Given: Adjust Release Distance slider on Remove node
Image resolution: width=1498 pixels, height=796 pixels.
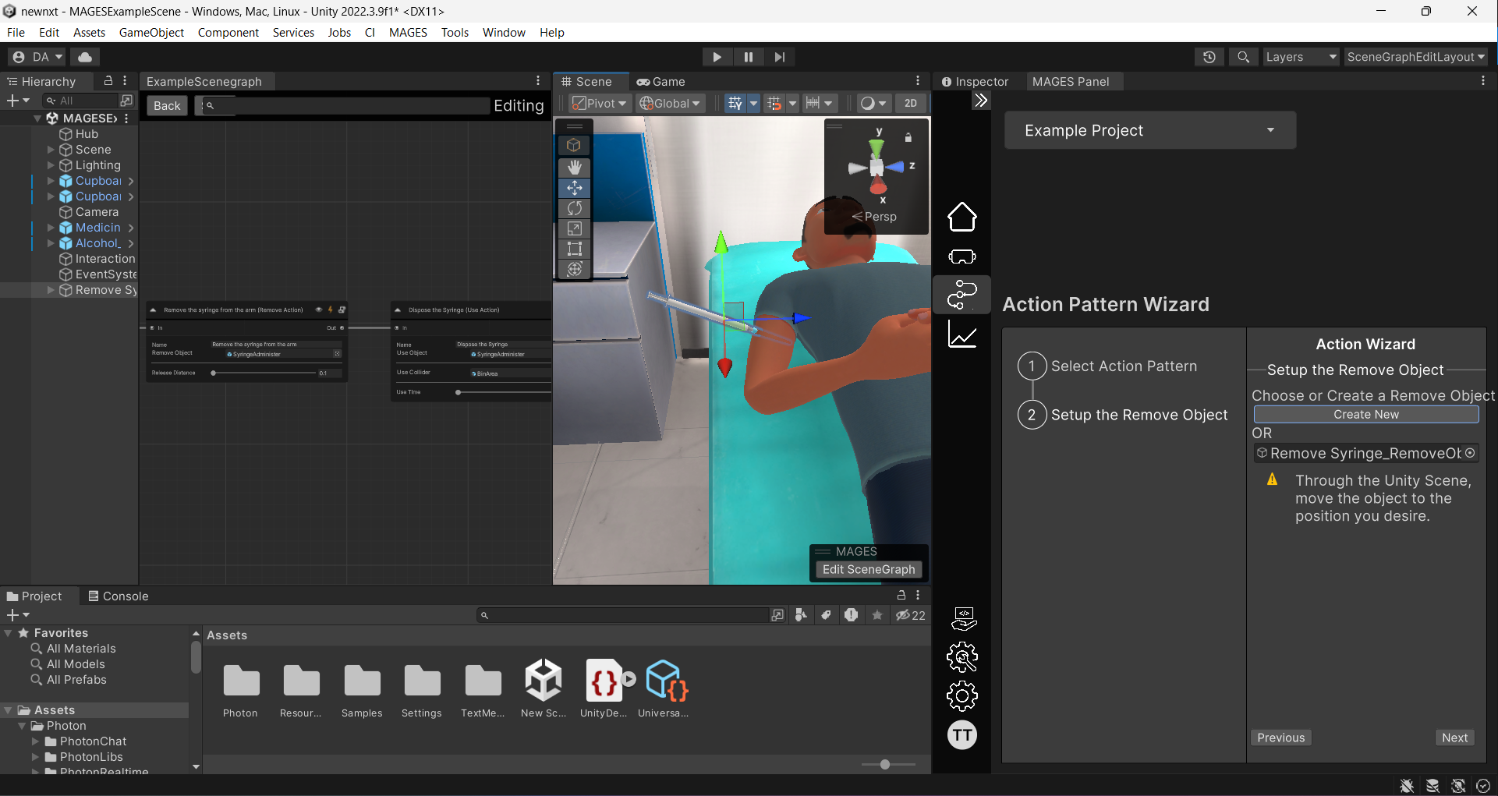Looking at the screenshot, I should pos(264,373).
